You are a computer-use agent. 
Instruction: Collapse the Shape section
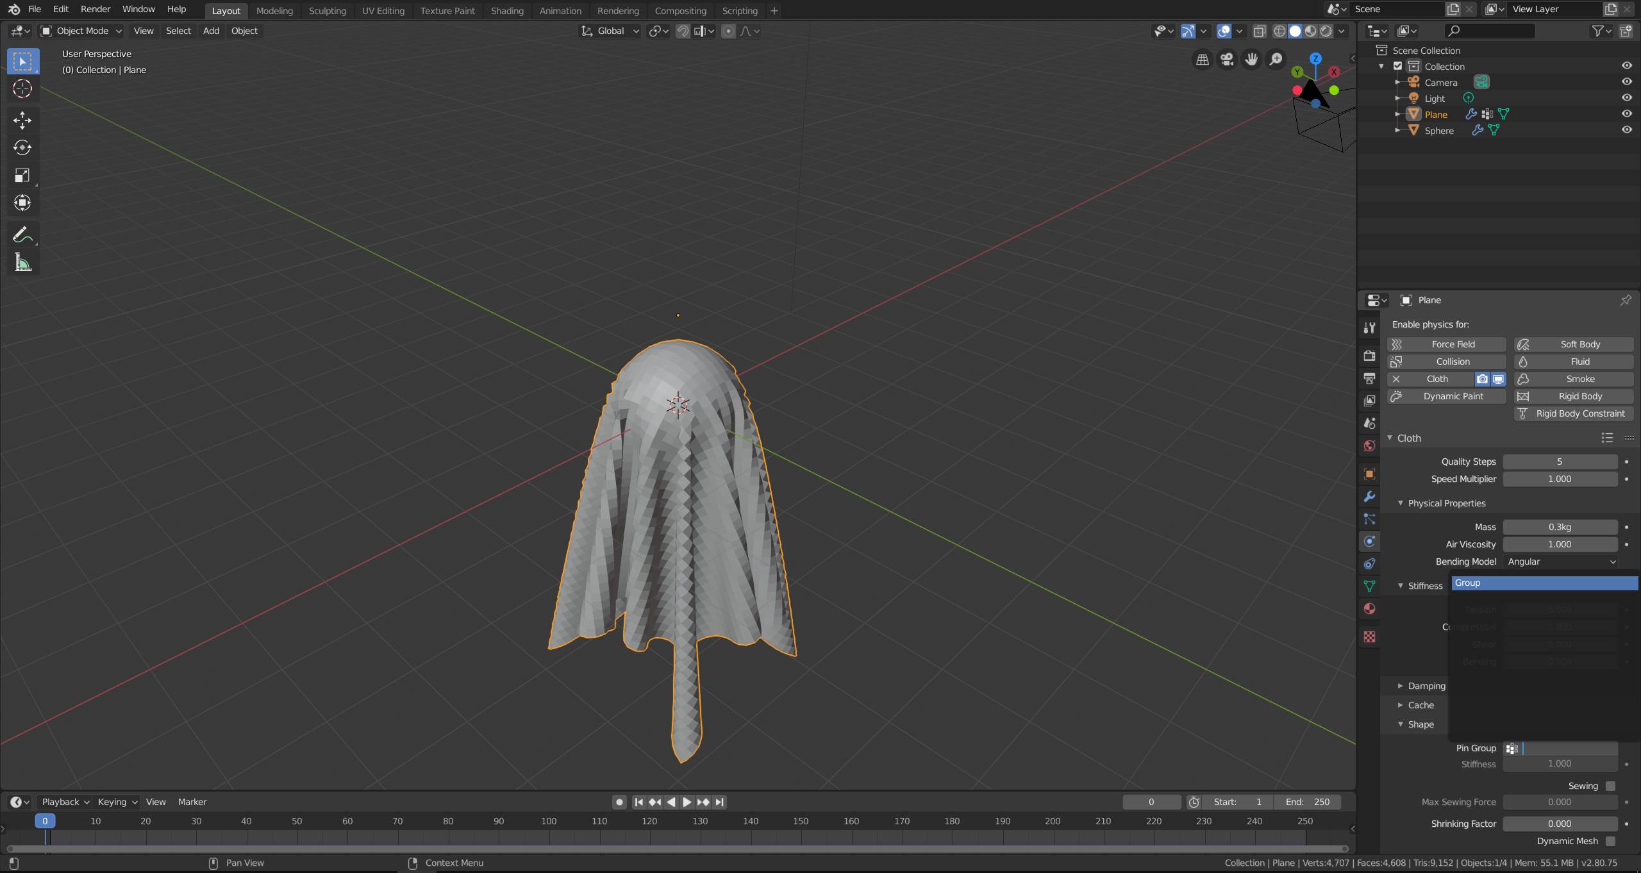[x=1415, y=724]
